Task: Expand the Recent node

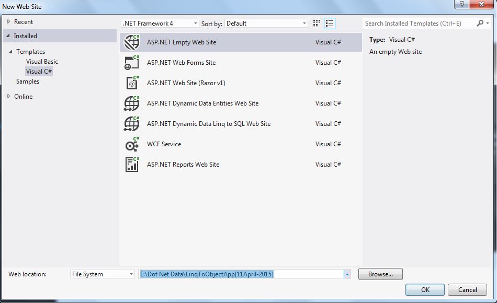Action: (x=8, y=22)
